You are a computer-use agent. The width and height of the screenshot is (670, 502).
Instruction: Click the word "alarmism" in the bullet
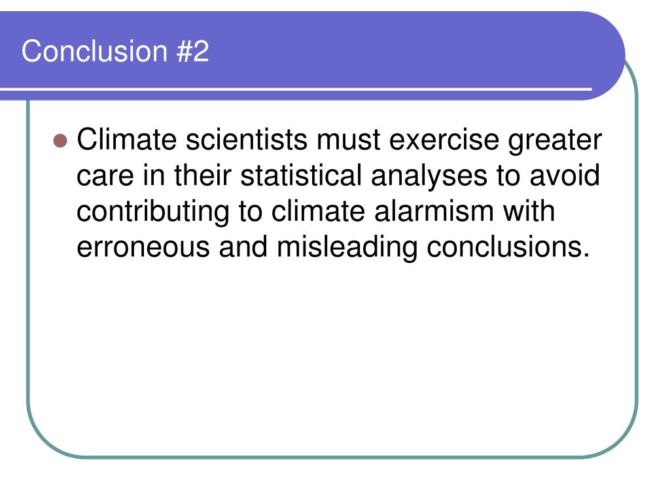434,211
